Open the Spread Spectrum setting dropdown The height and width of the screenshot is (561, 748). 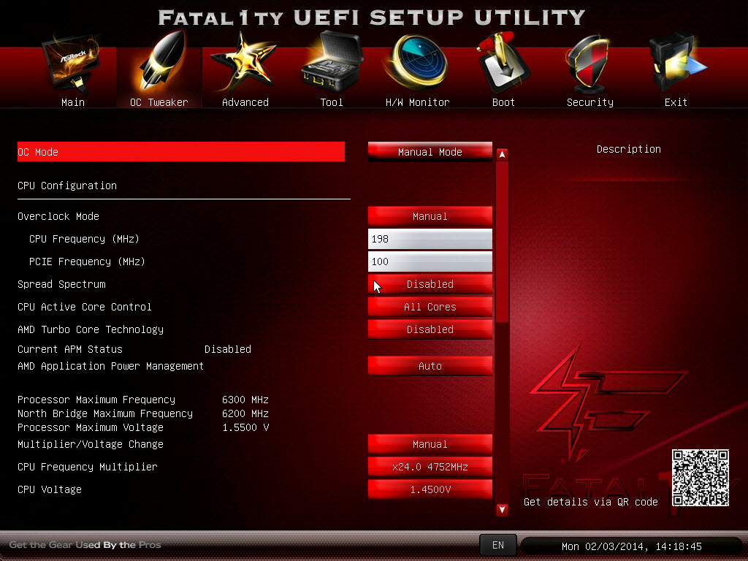point(430,284)
